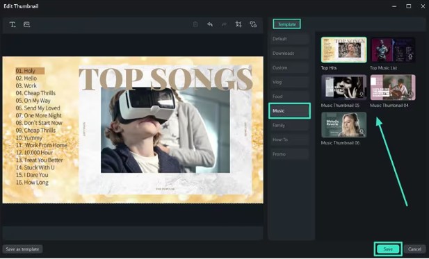This screenshot has height=259, width=429.
Task: Redo the last edit
Action: click(224, 24)
